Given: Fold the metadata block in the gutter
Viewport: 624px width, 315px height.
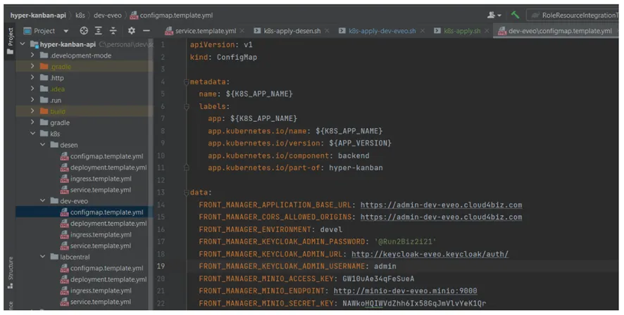Looking at the screenshot, I should point(186,82).
